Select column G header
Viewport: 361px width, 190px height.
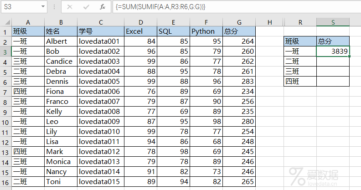(239, 22)
